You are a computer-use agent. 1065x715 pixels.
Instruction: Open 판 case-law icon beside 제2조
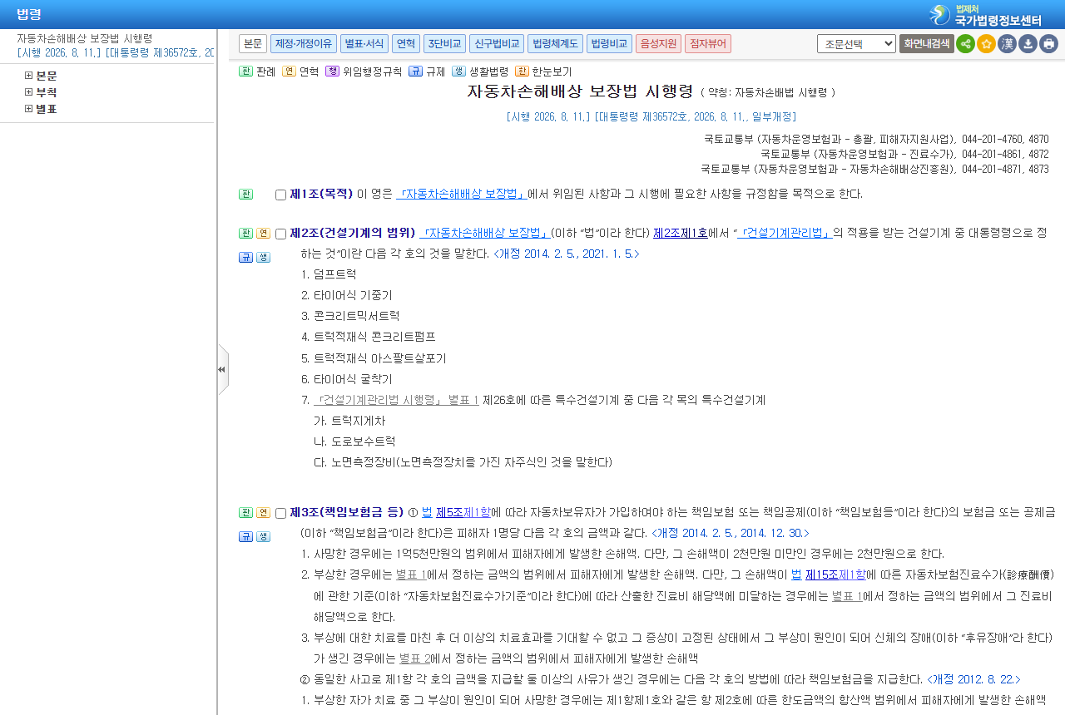pyautogui.click(x=245, y=233)
